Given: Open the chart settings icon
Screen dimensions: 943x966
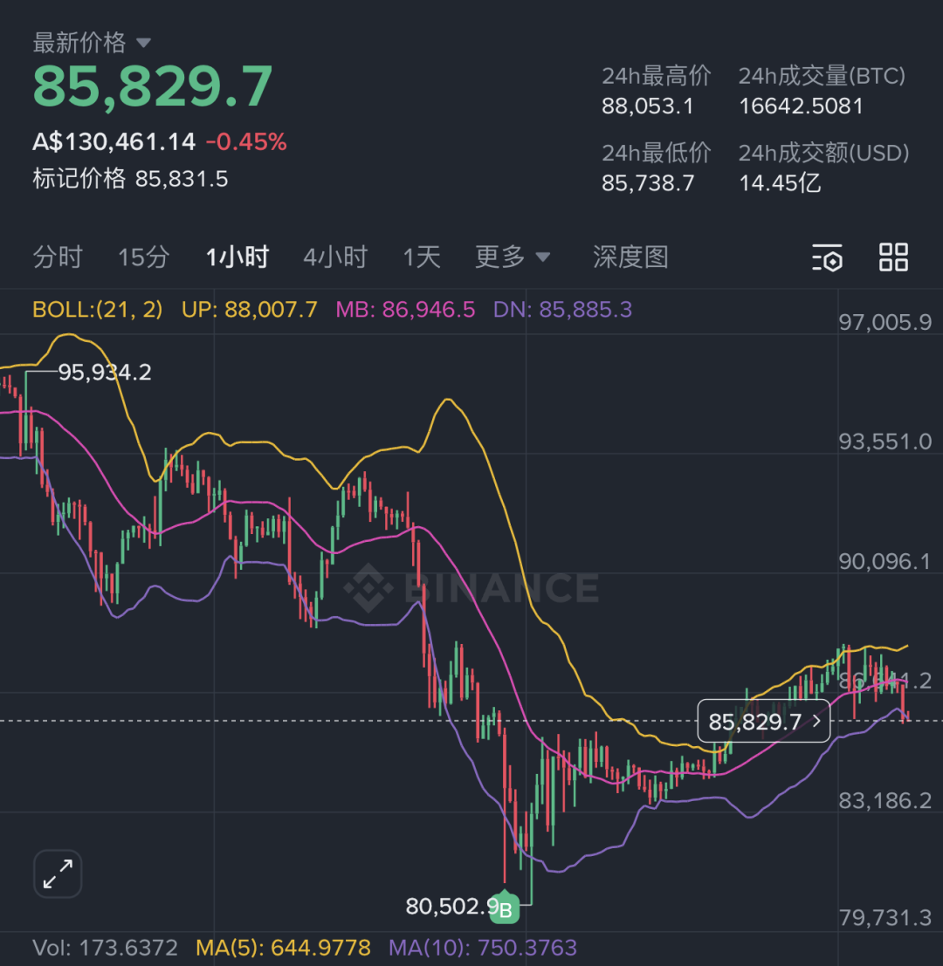Looking at the screenshot, I should 827,257.
